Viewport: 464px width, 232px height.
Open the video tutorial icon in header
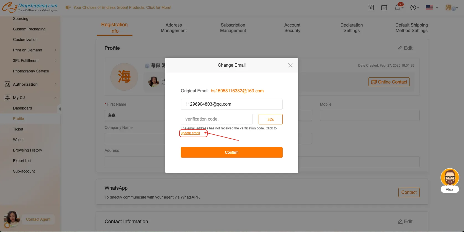click(371, 7)
